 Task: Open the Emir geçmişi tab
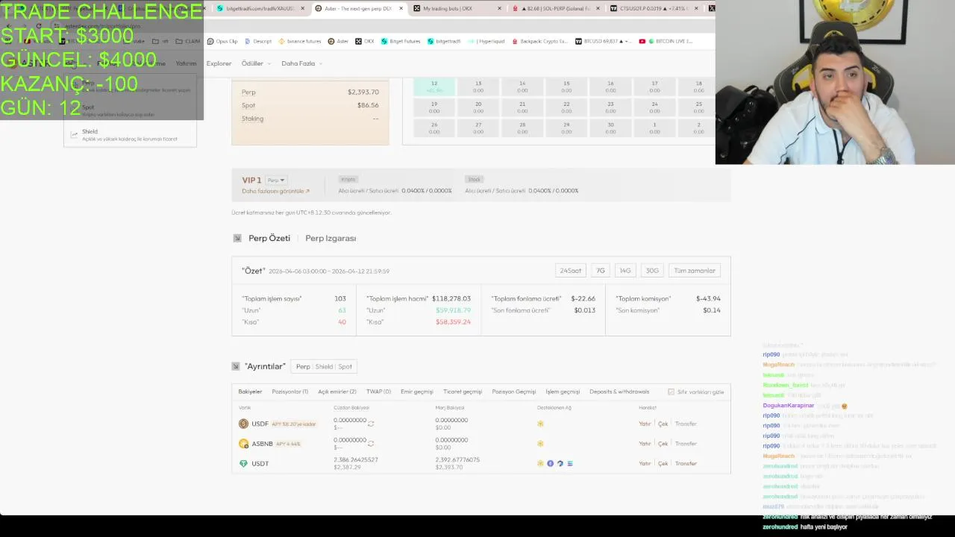click(x=416, y=392)
